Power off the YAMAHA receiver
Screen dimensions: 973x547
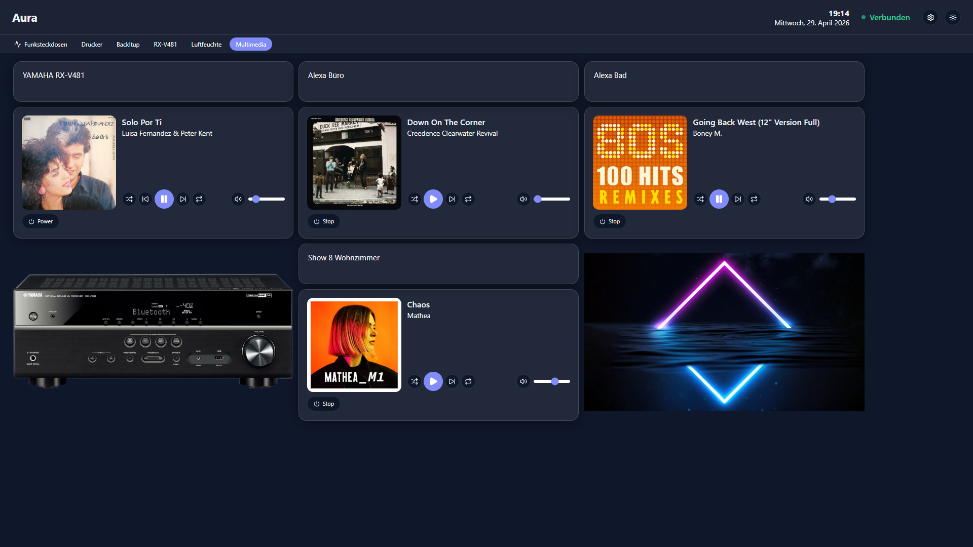(x=41, y=221)
